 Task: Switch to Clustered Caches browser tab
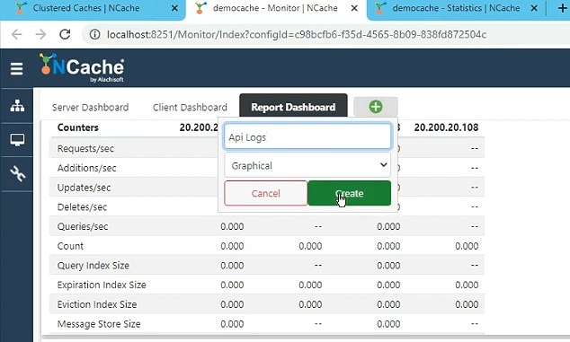tap(86, 8)
